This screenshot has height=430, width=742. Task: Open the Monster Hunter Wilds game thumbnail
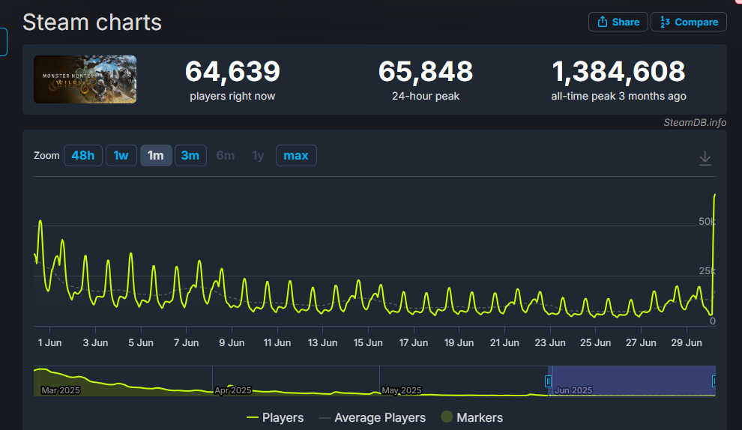pyautogui.click(x=85, y=79)
